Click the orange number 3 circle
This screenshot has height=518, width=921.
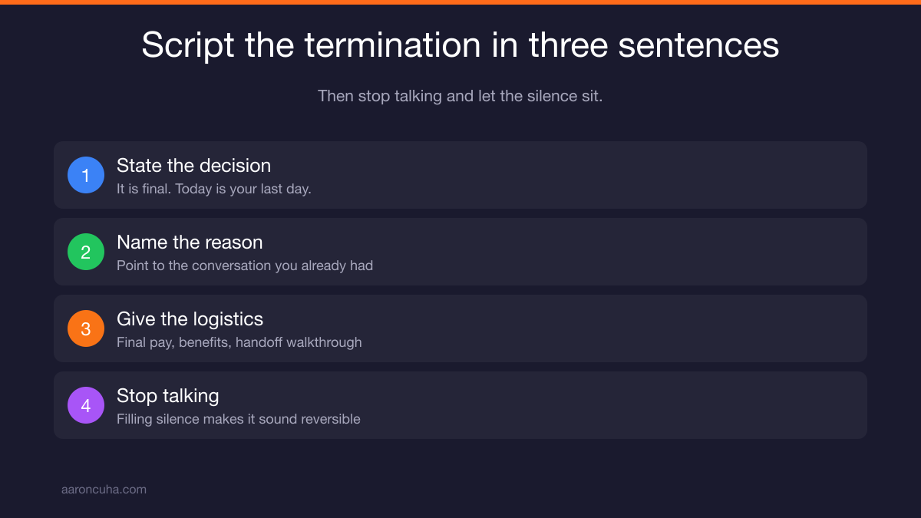point(86,328)
